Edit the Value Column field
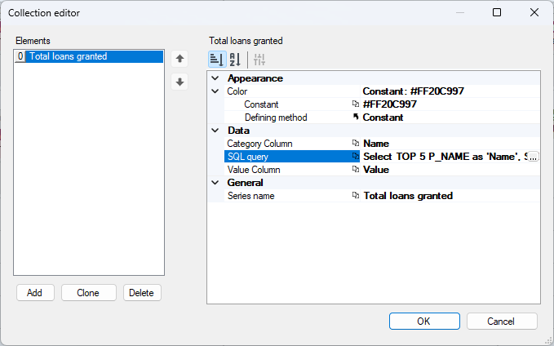The width and height of the screenshot is (554, 346). pos(451,170)
